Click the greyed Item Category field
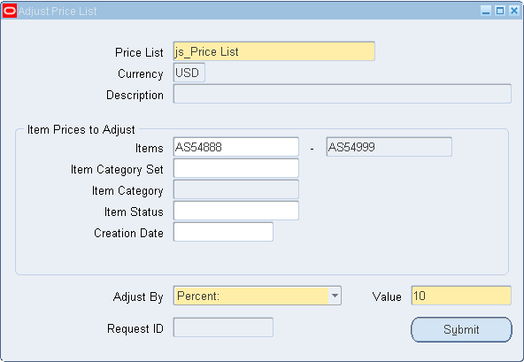This screenshot has height=362, width=524. (236, 189)
